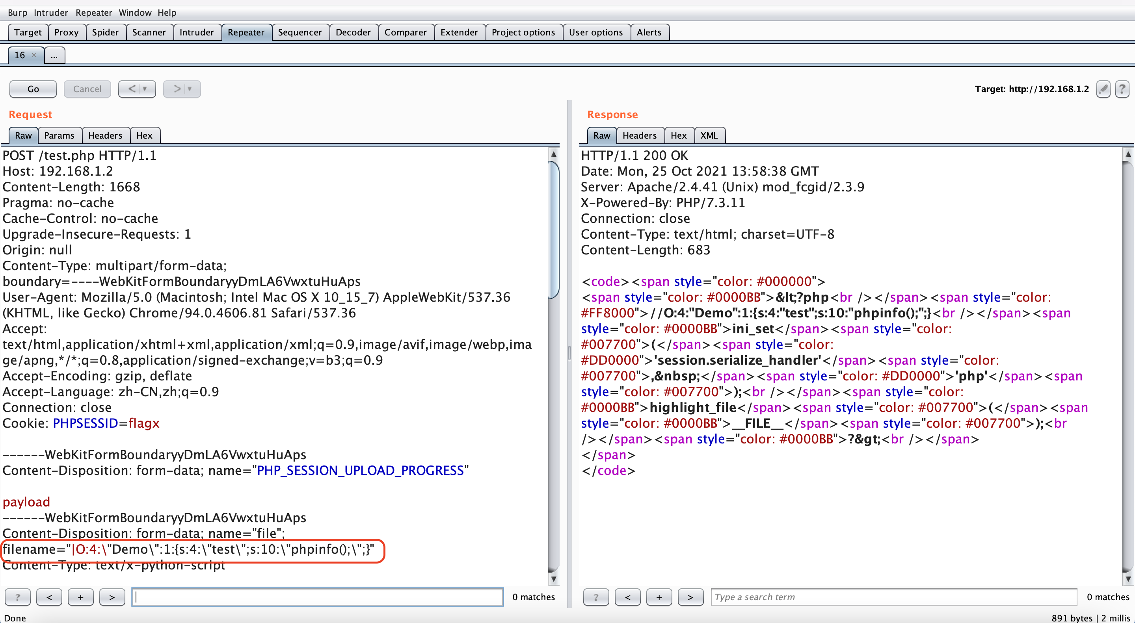
Task: Open new Repeater tab with ellipsis
Action: pyautogui.click(x=54, y=56)
